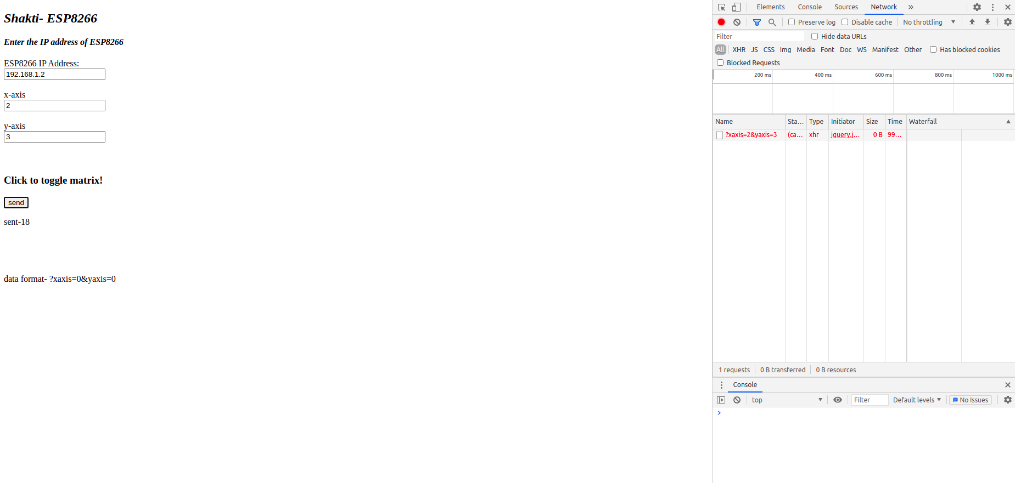The width and height of the screenshot is (1015, 483).
Task: Select the Network tab
Action: [x=884, y=7]
